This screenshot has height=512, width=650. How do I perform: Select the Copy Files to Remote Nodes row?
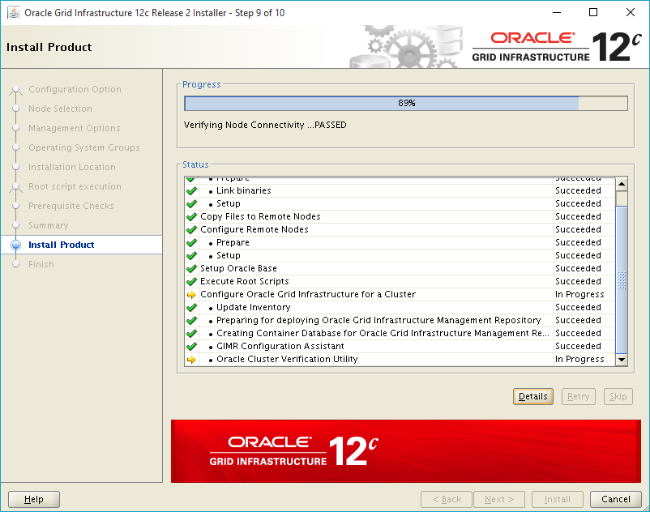click(x=400, y=216)
